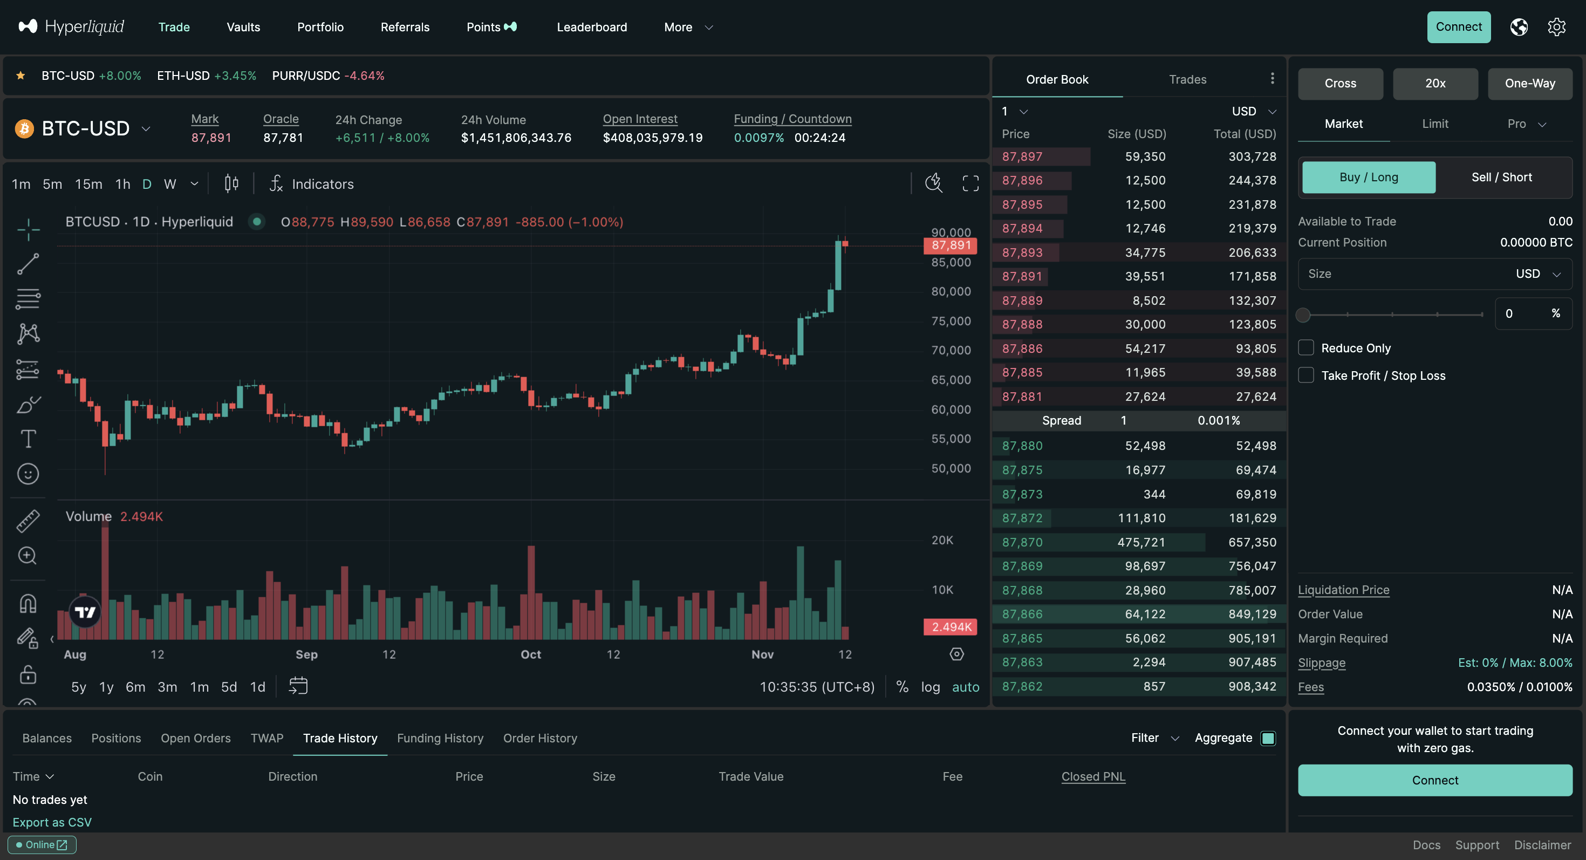Screen dimensions: 1586x860
Task: Click the TradingView logo icon on chart
Action: point(84,612)
